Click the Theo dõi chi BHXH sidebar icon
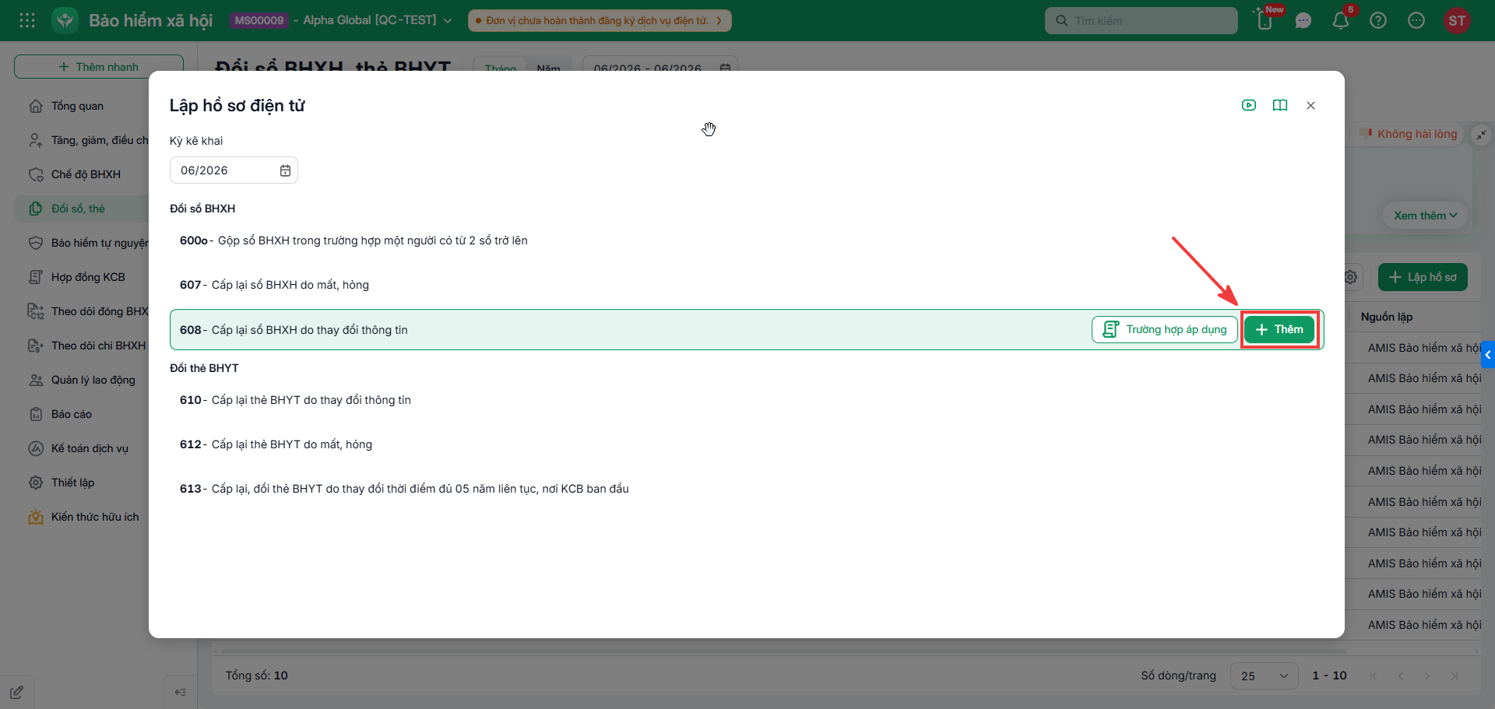This screenshot has width=1495, height=709. 36,346
